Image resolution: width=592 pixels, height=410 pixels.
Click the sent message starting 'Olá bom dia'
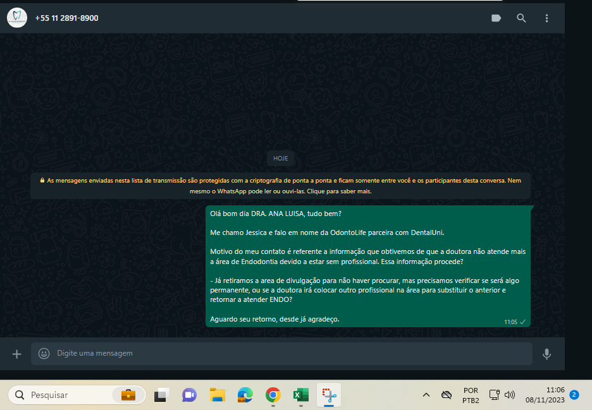[x=368, y=266]
